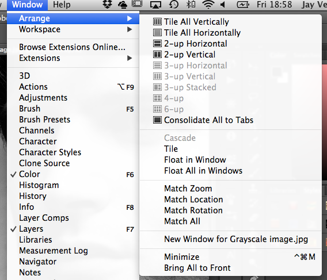This screenshot has height=280, width=327.
Task: Choose New Window for Grayscale image.jpg
Action: pos(236,239)
